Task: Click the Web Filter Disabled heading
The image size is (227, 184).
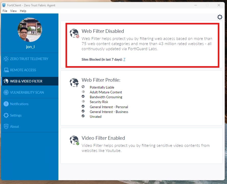Action: 103,31
